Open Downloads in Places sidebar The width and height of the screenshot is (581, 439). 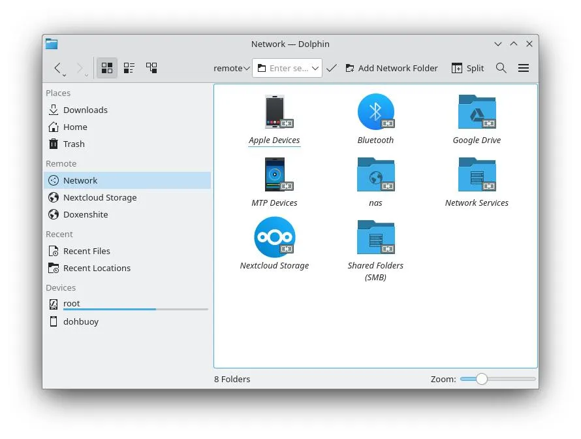(127, 110)
